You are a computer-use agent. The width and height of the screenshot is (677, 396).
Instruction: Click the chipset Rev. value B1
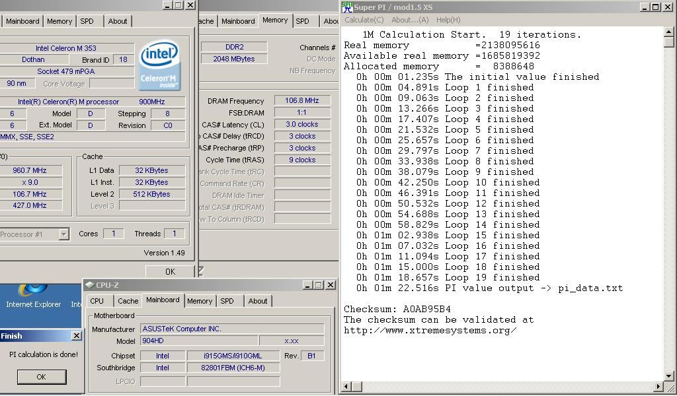click(311, 356)
